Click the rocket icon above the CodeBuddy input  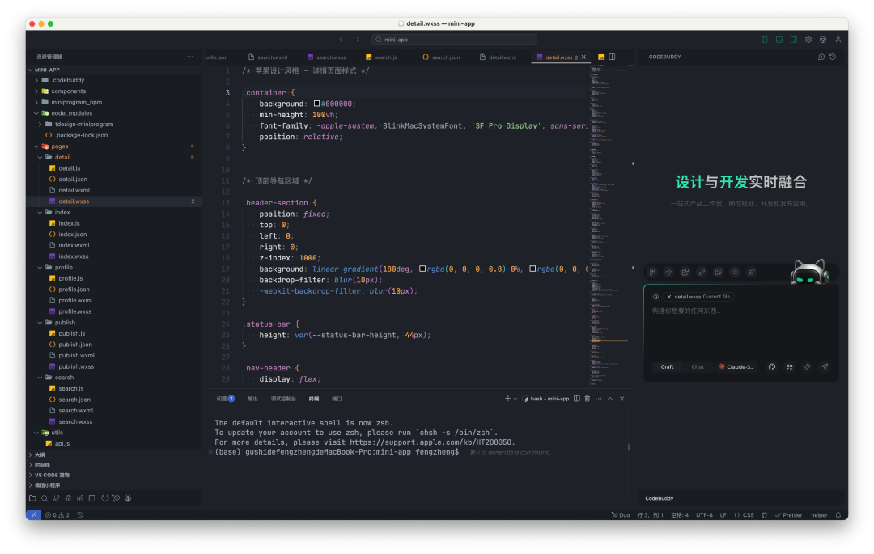[751, 272]
